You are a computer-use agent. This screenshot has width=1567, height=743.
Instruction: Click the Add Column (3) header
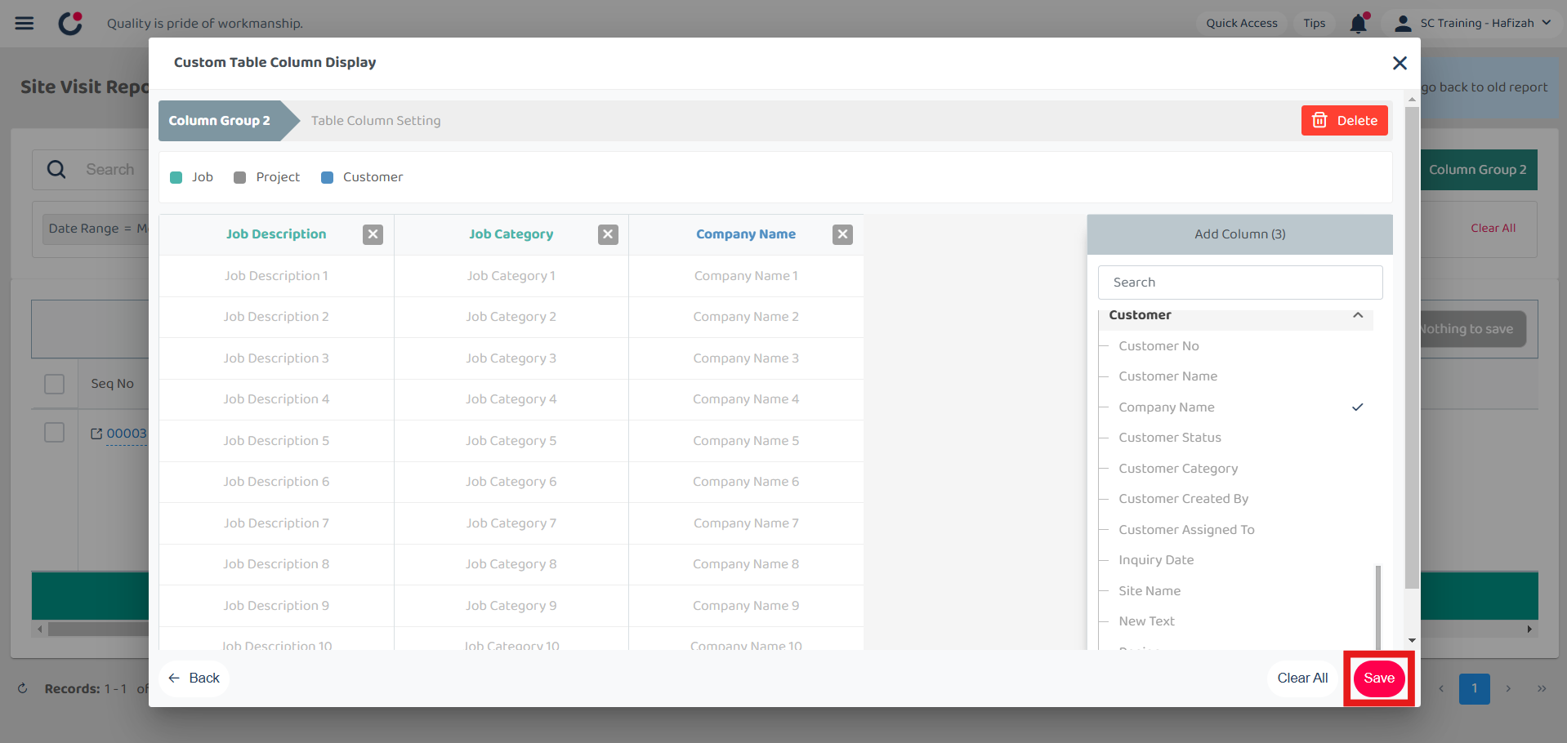(x=1239, y=234)
